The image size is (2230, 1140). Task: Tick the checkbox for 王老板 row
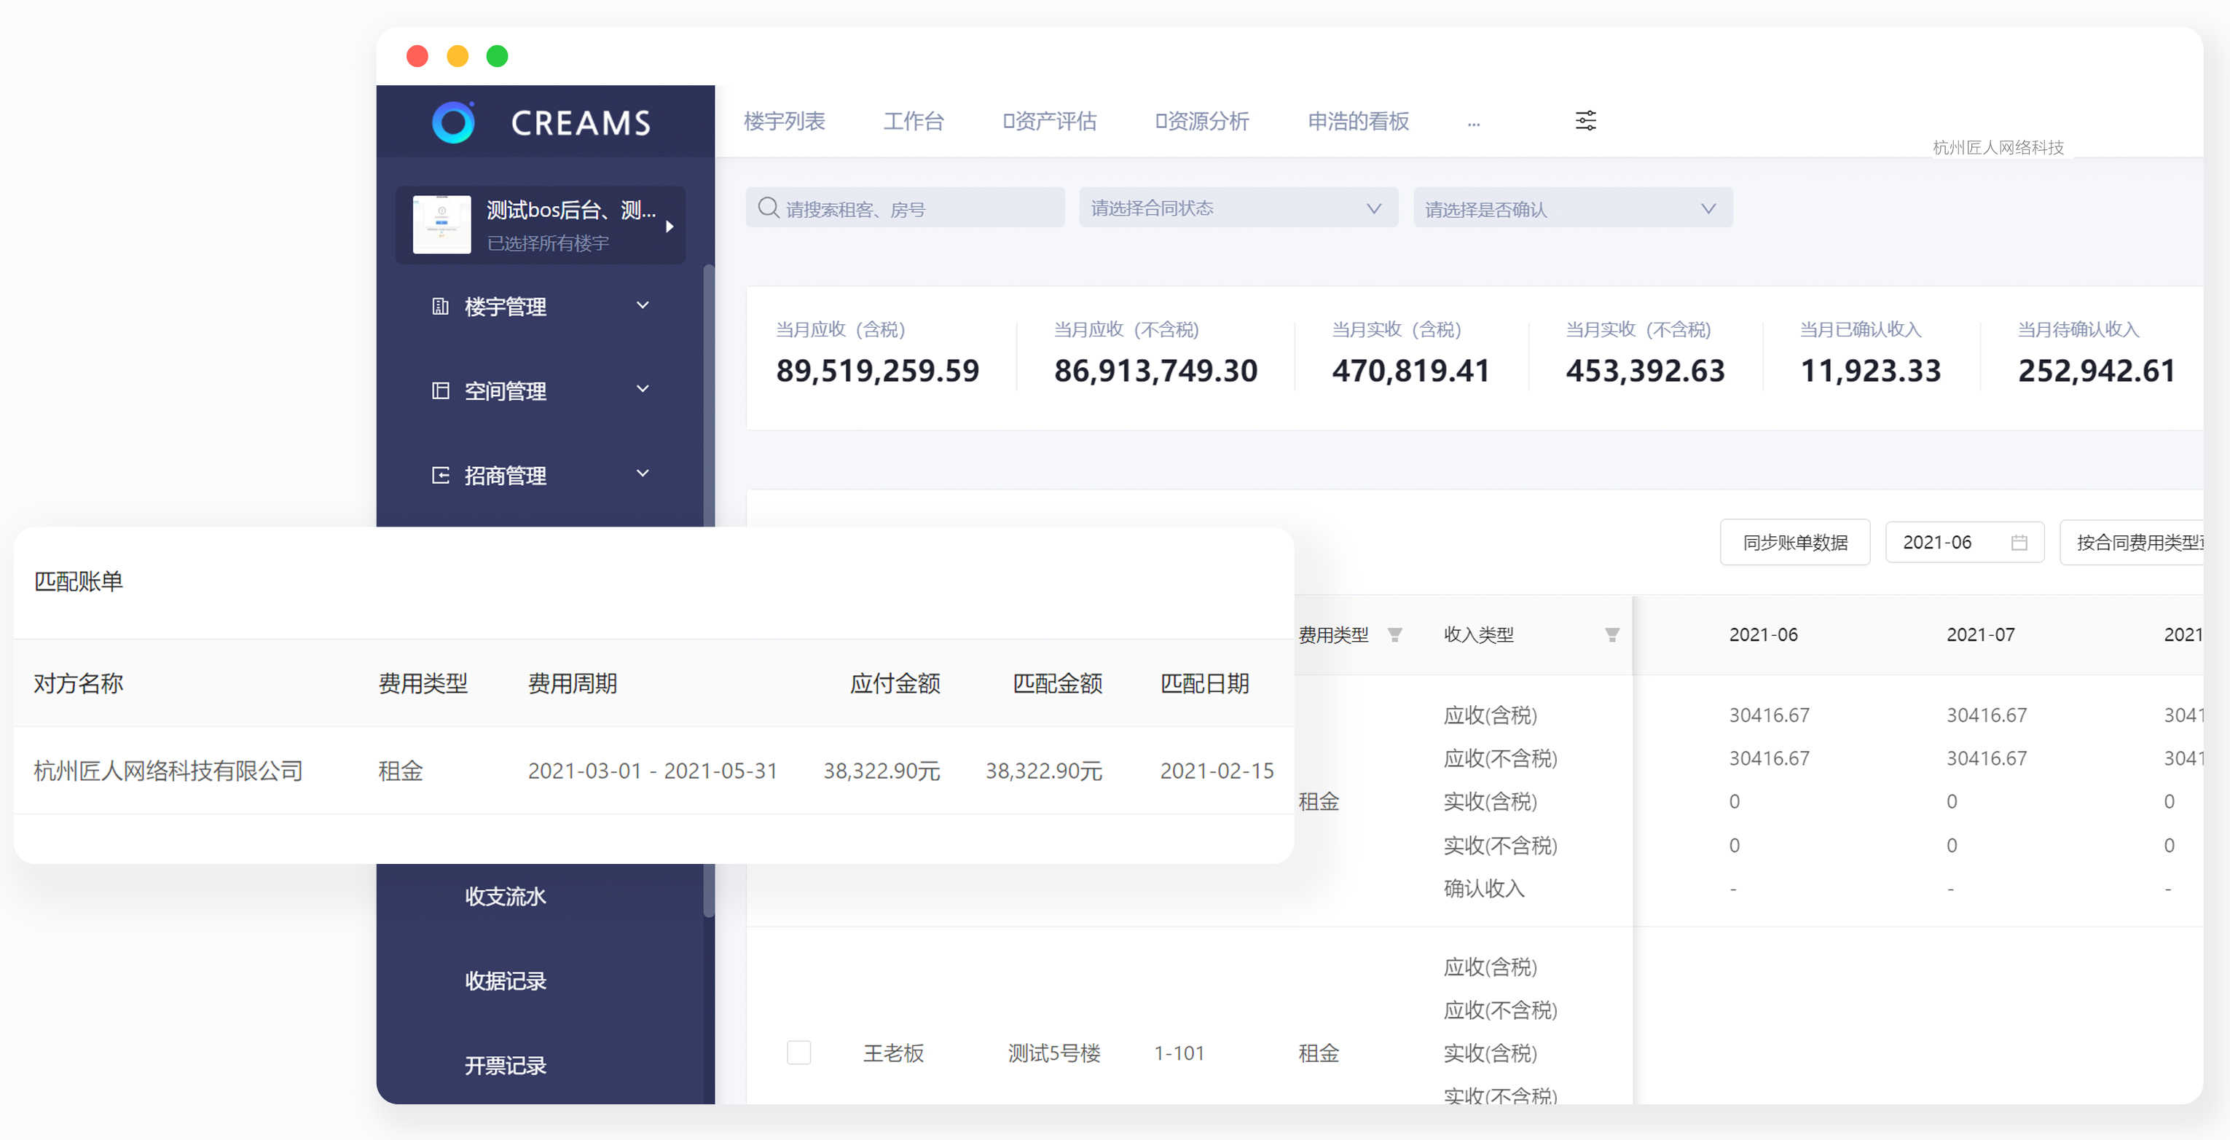click(798, 1052)
